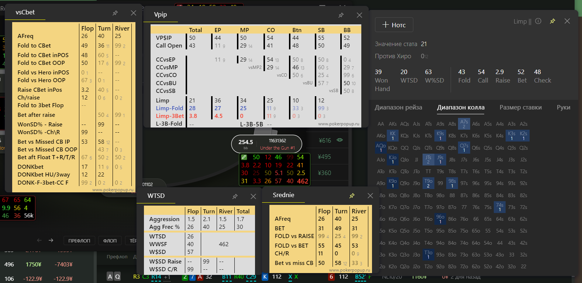Click the DONKbet row label in vsCbet

pyautogui.click(x=31, y=167)
